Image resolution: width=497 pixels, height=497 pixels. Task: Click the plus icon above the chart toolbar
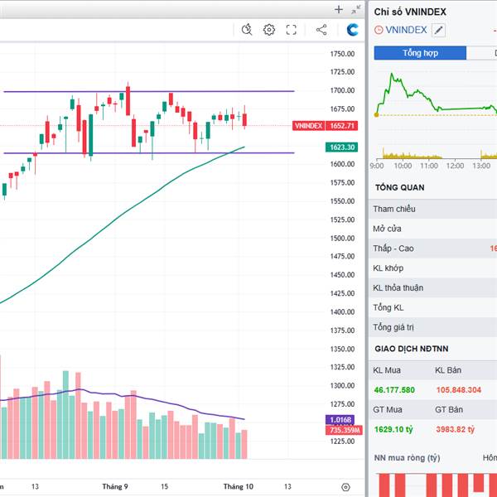click(x=338, y=10)
